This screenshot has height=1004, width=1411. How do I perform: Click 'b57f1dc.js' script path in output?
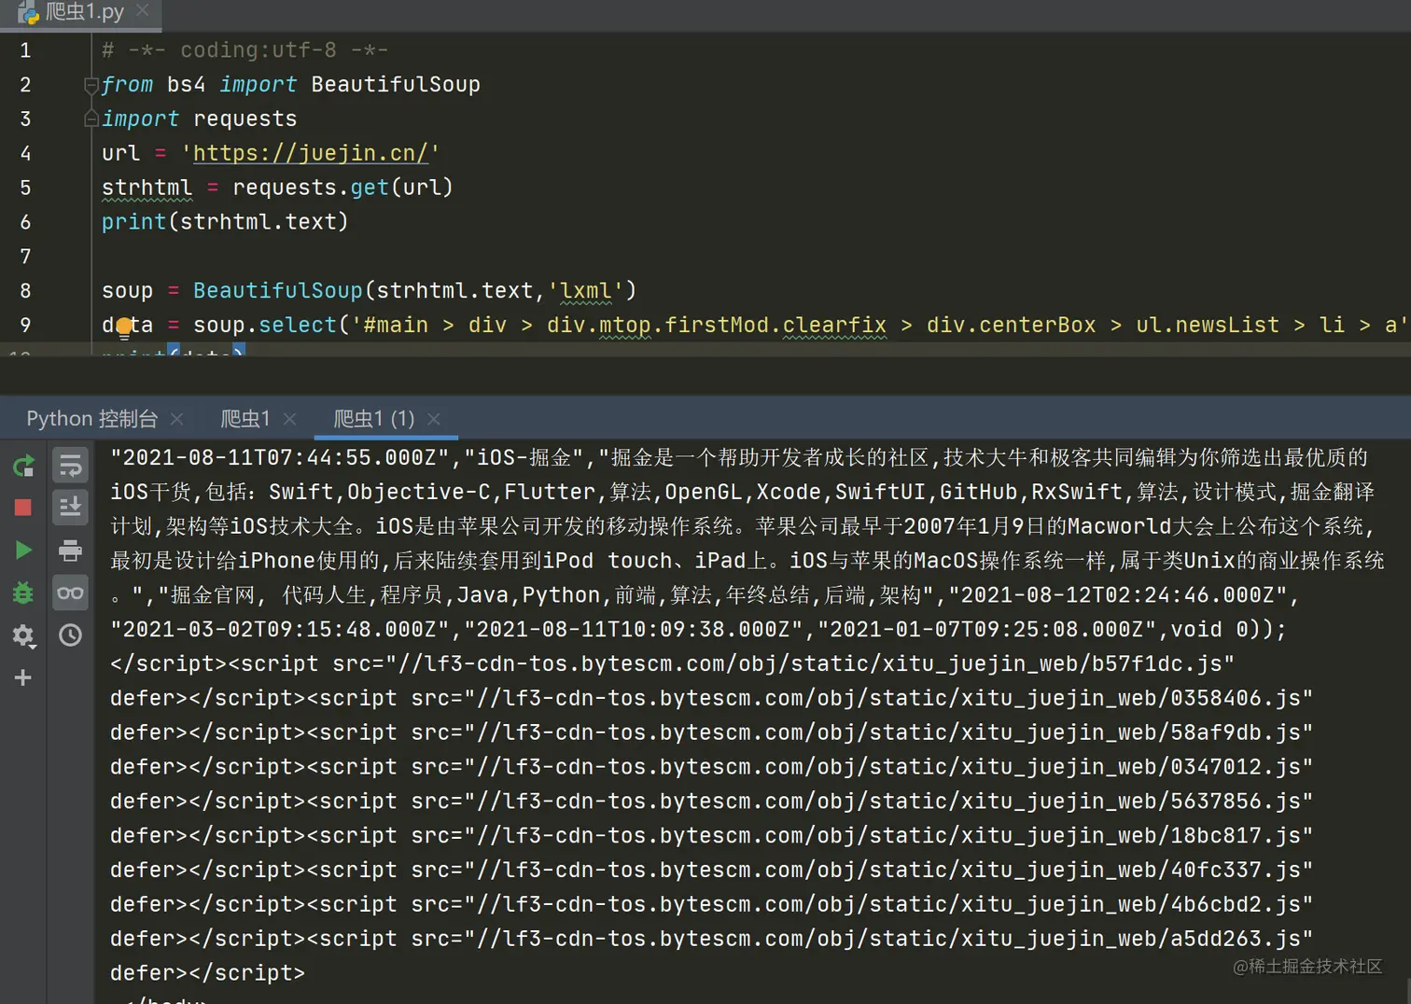coord(1157,664)
